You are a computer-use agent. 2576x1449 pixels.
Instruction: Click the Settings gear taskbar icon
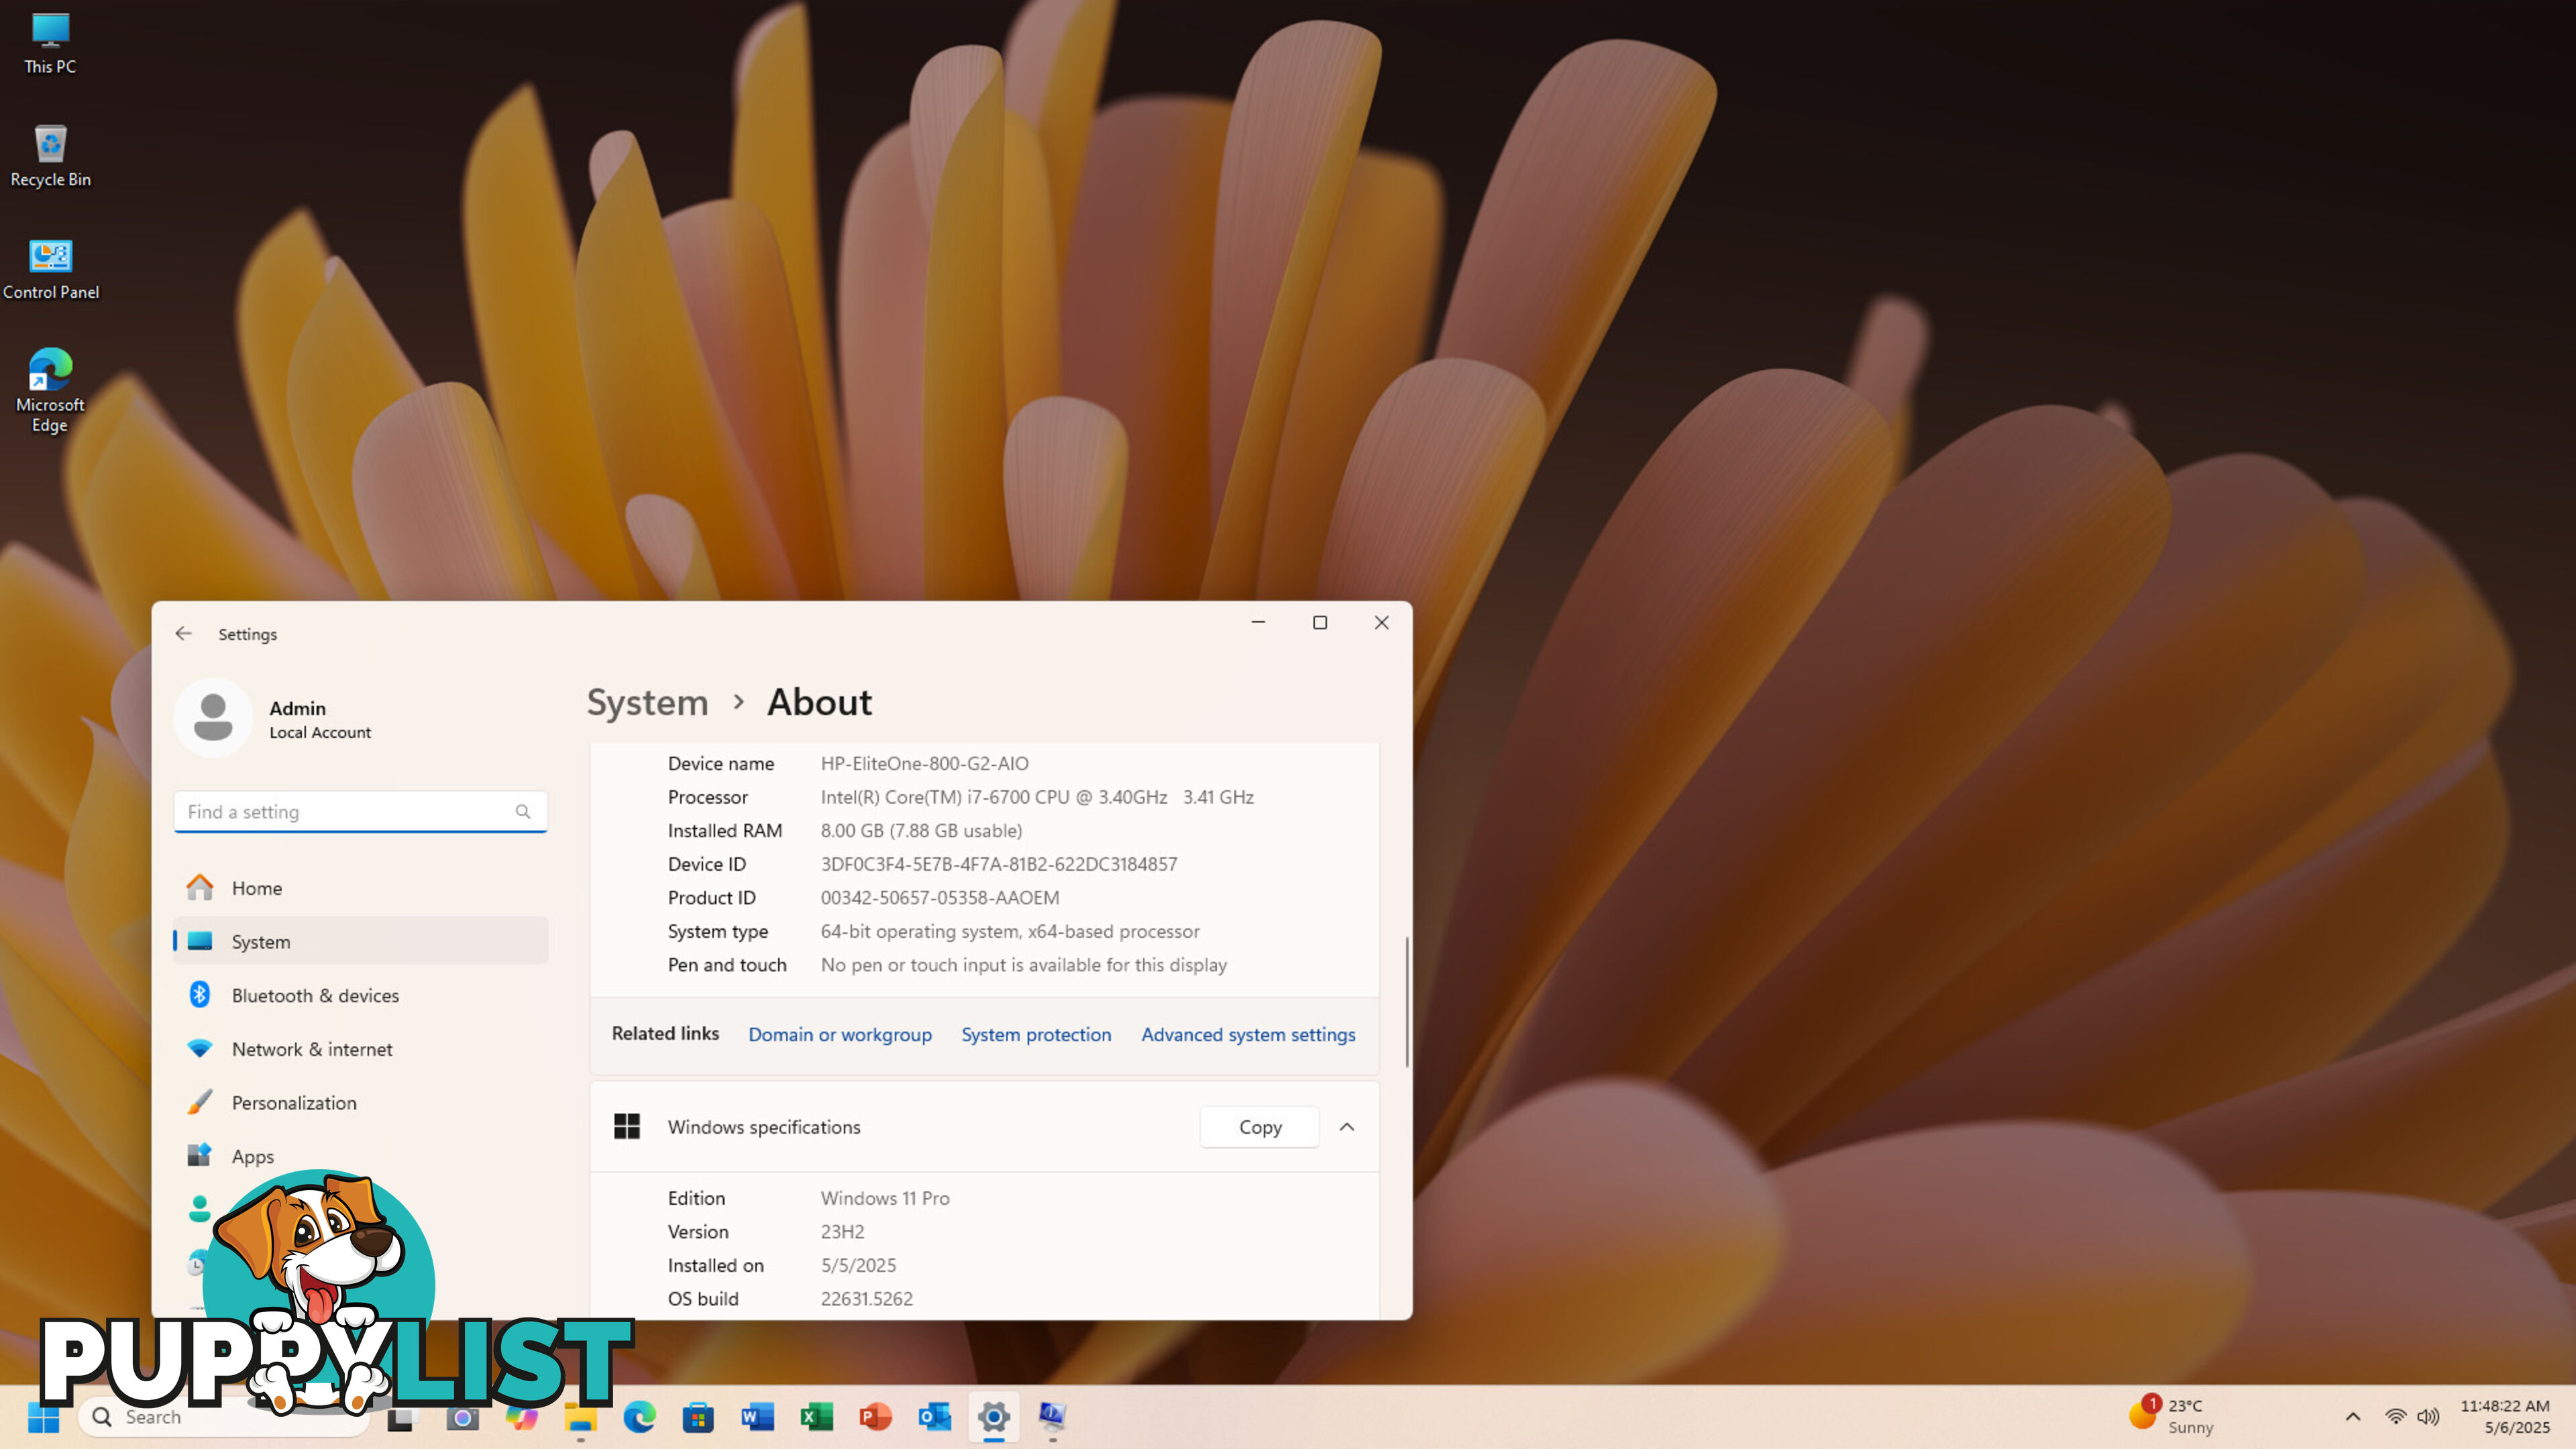point(993,1416)
